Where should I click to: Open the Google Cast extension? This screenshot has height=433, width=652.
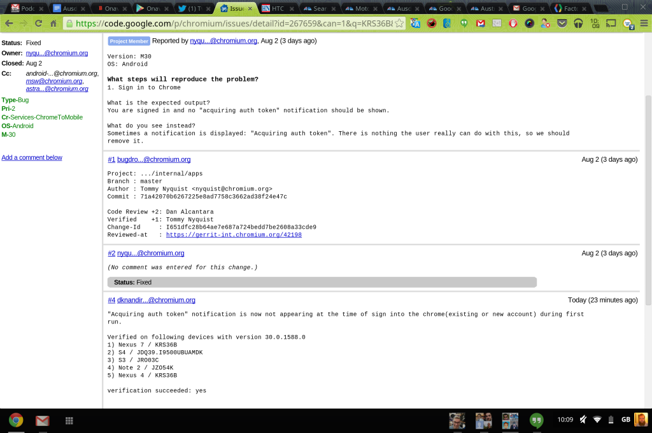[611, 24]
